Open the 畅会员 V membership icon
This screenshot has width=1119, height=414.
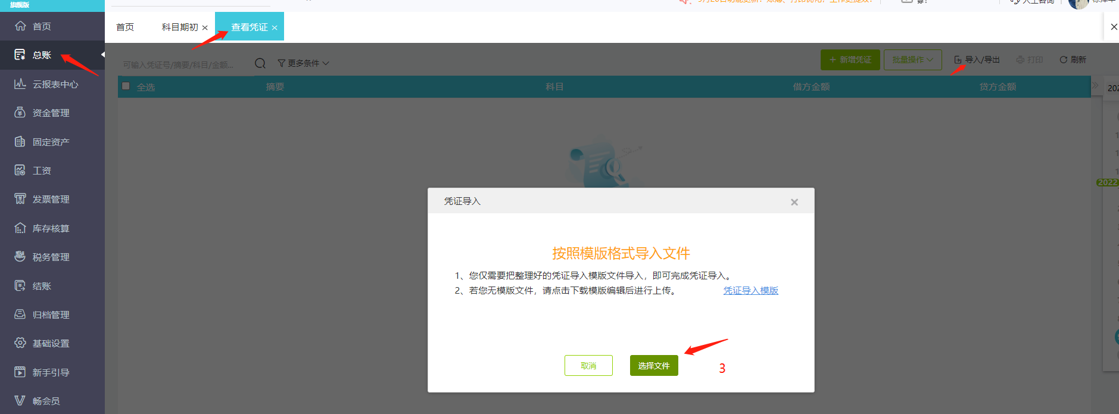tap(20, 401)
